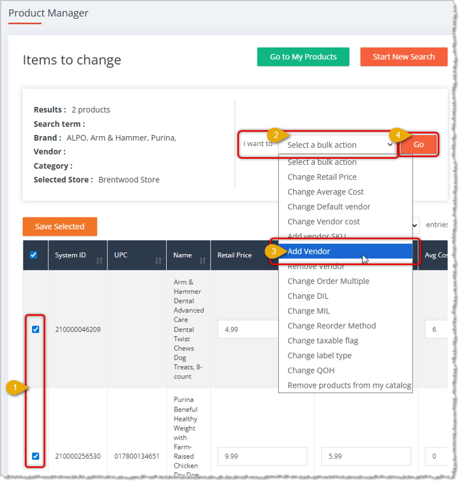Viewport: 462px width, 484px height.
Task: Open the entries per page dropdown
Action: [415, 225]
